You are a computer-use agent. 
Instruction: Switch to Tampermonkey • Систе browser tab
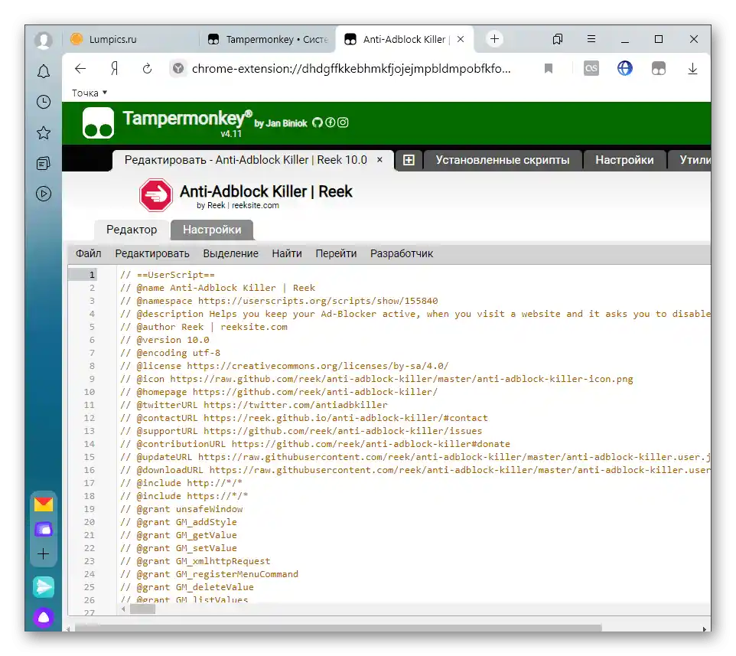pos(268,40)
